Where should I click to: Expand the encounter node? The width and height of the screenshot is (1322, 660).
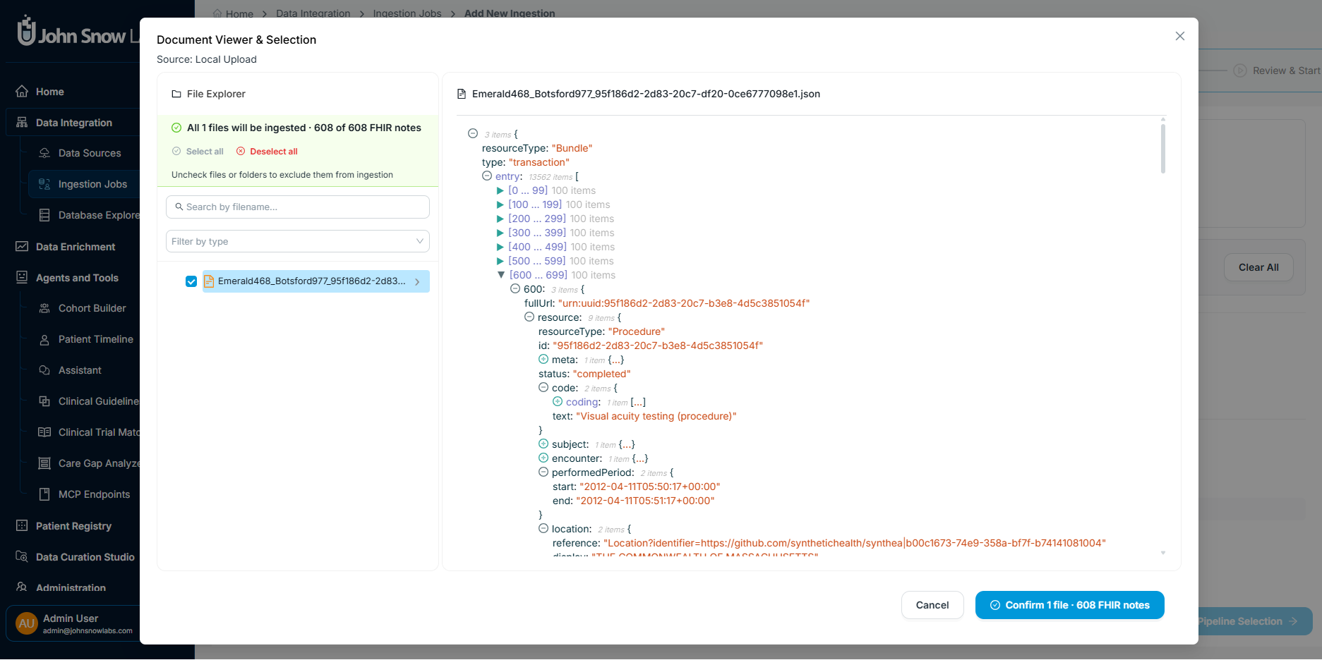point(543,458)
